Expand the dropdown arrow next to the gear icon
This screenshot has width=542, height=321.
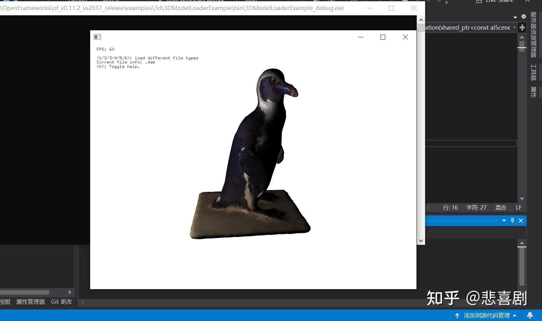pyautogui.click(x=515, y=17)
